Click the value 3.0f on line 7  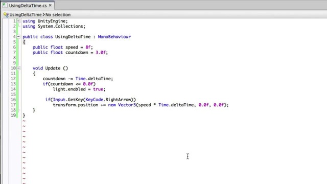point(101,52)
